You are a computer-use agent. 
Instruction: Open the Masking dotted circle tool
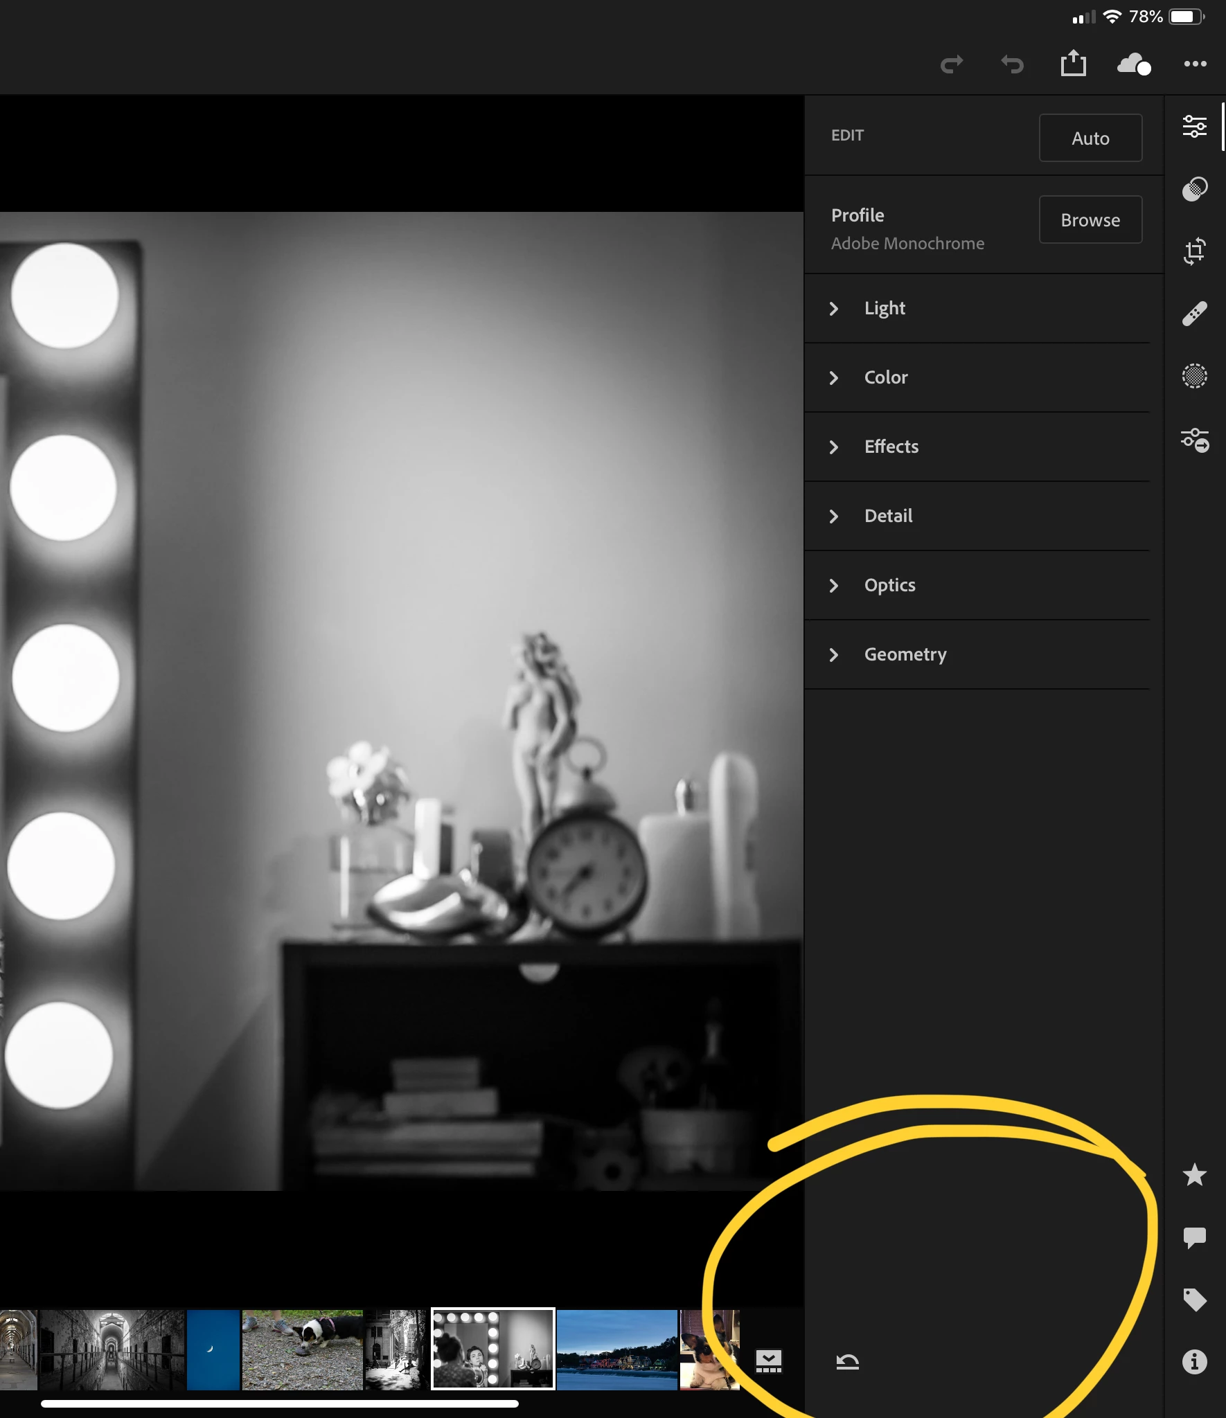coord(1195,376)
